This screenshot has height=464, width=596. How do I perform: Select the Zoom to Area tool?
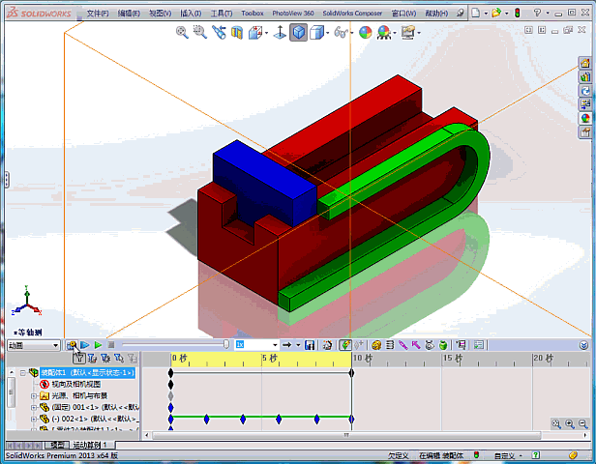pos(200,32)
